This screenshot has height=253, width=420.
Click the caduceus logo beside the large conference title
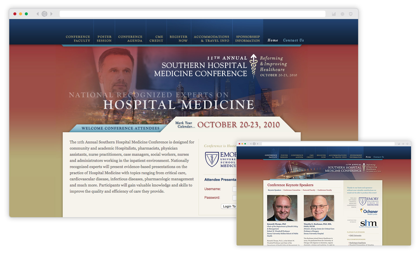click(254, 66)
